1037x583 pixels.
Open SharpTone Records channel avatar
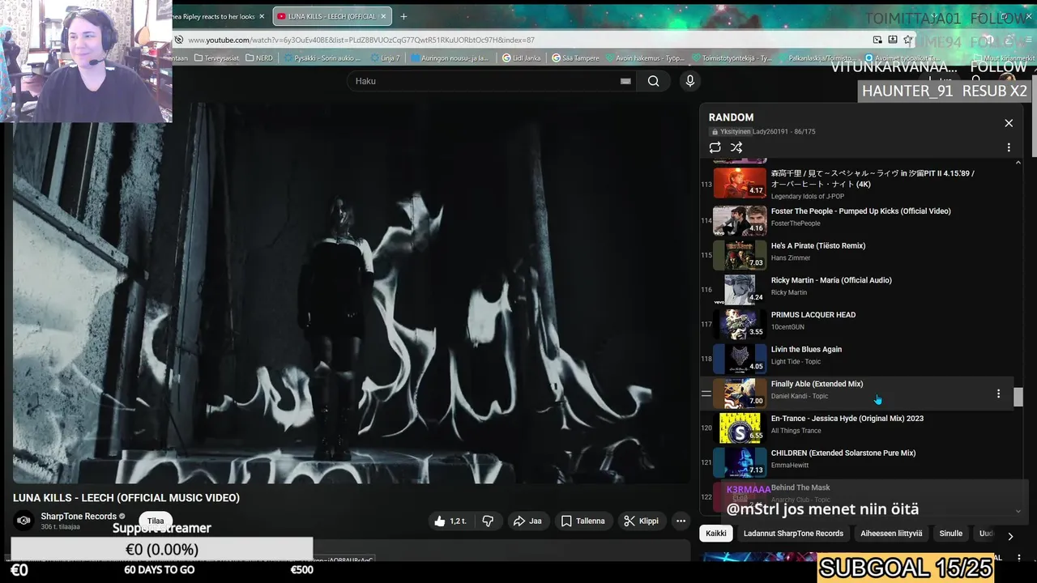pos(23,521)
